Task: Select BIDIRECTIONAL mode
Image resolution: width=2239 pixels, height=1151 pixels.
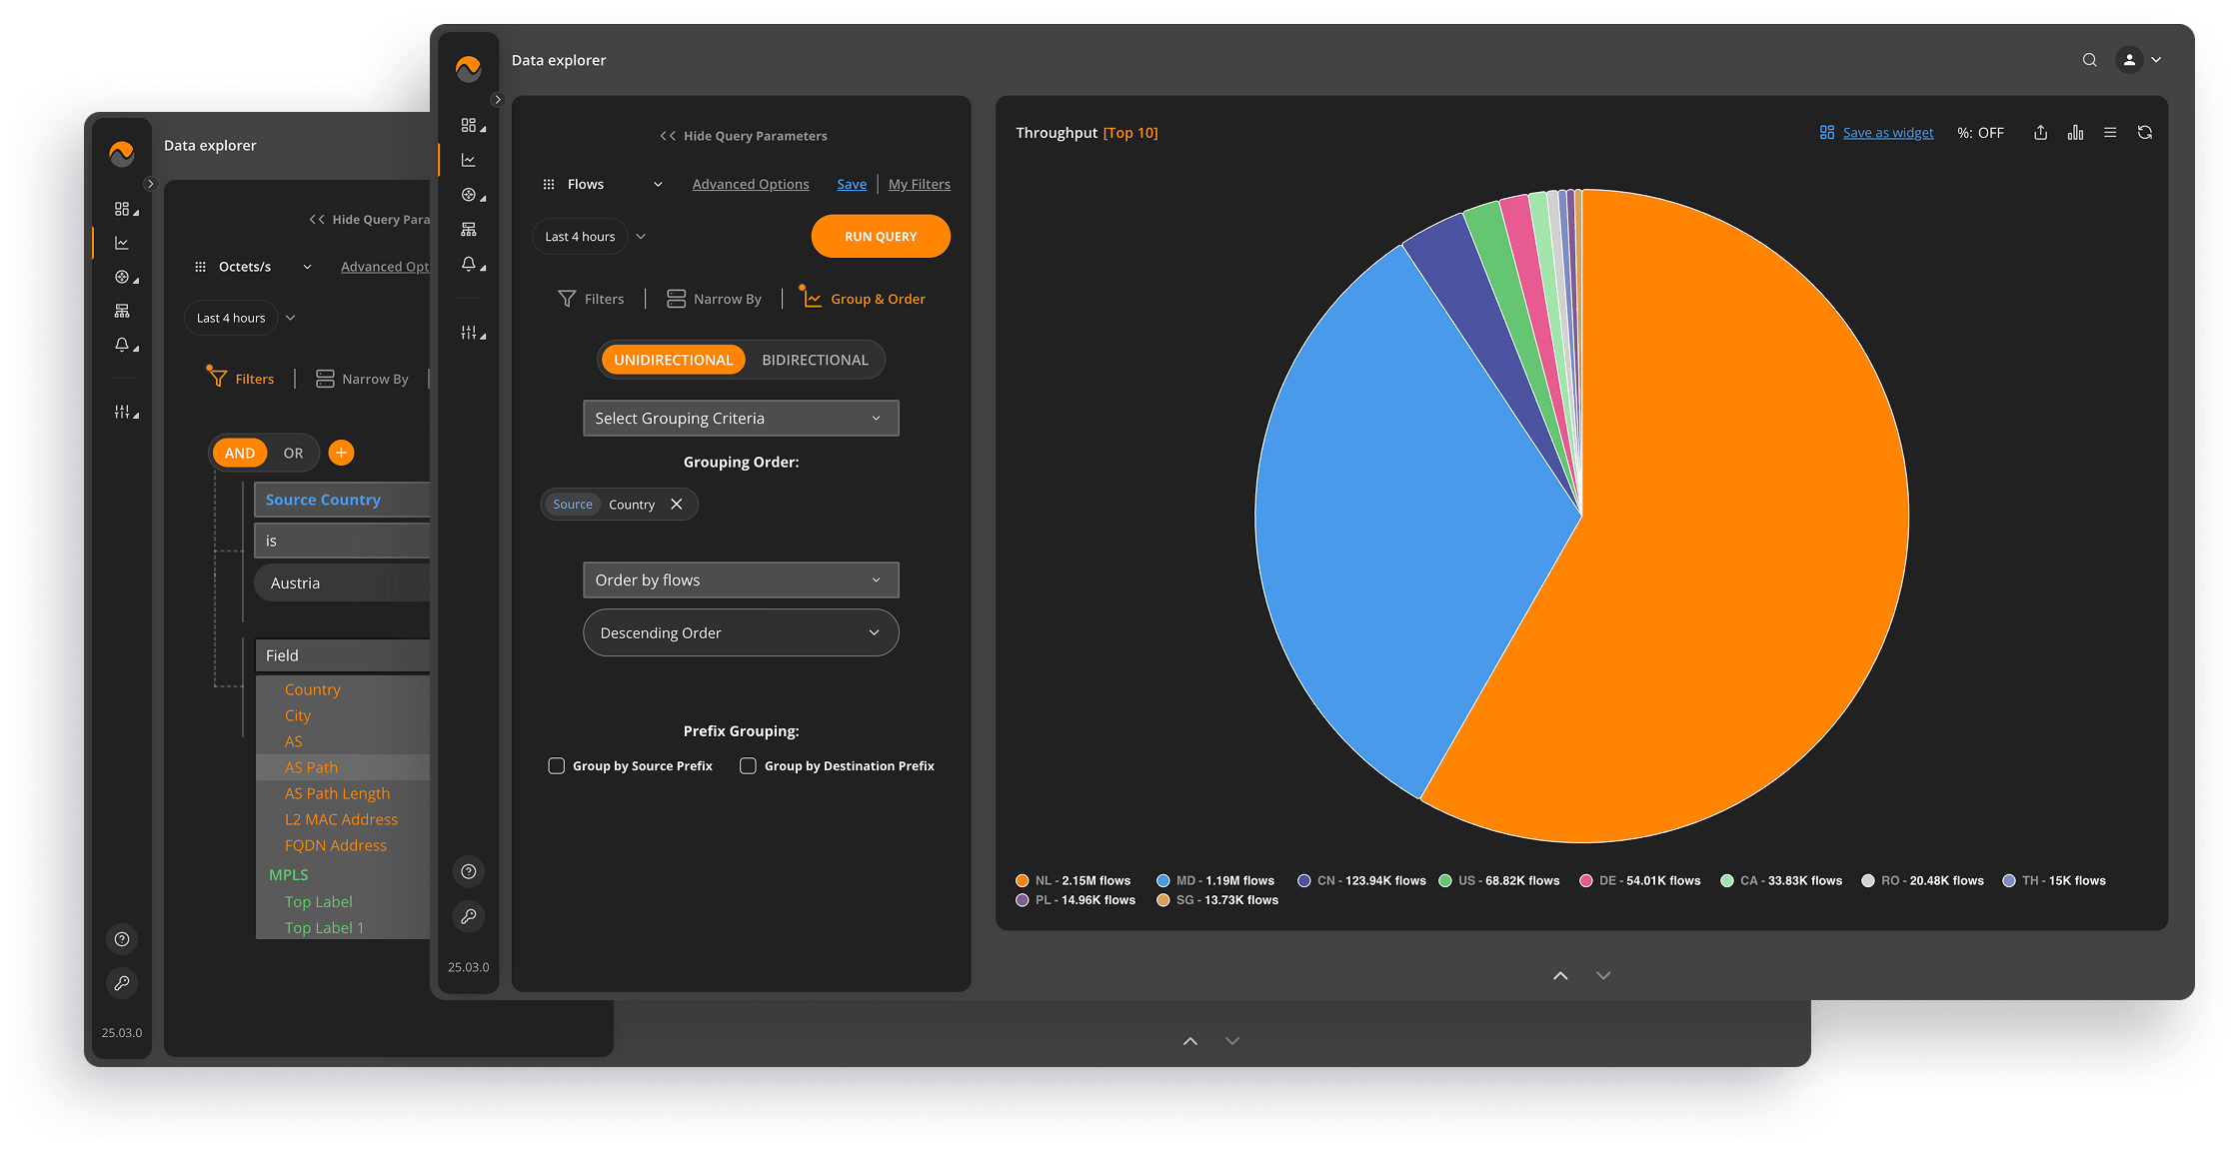Action: pyautogui.click(x=815, y=360)
